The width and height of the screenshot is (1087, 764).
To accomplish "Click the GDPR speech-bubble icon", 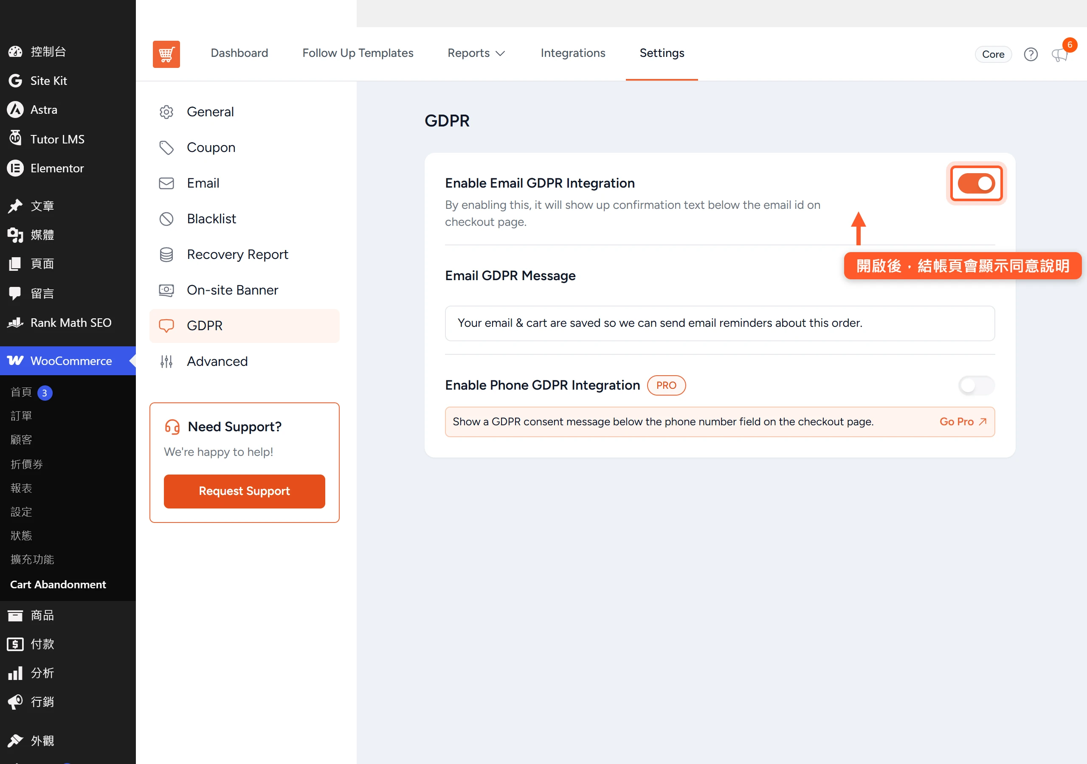I will [x=166, y=326].
